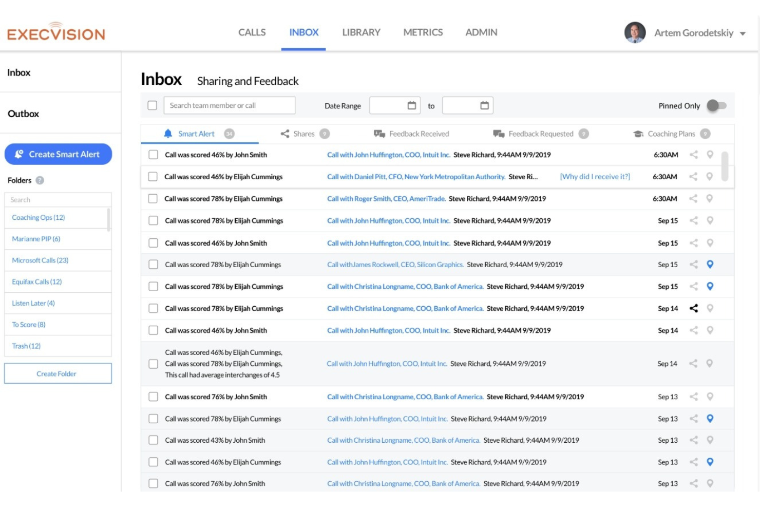Open the Microsoft Calls (23) folder
The height and width of the screenshot is (507, 760).
[x=40, y=260]
